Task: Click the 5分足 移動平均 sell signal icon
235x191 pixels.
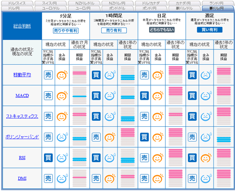Action: 49,75
